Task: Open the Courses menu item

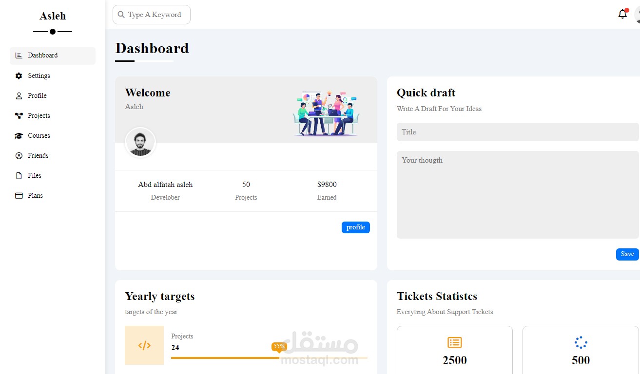Action: pos(39,136)
